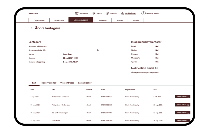Open the Inställningar hierarchy icon

122,13
